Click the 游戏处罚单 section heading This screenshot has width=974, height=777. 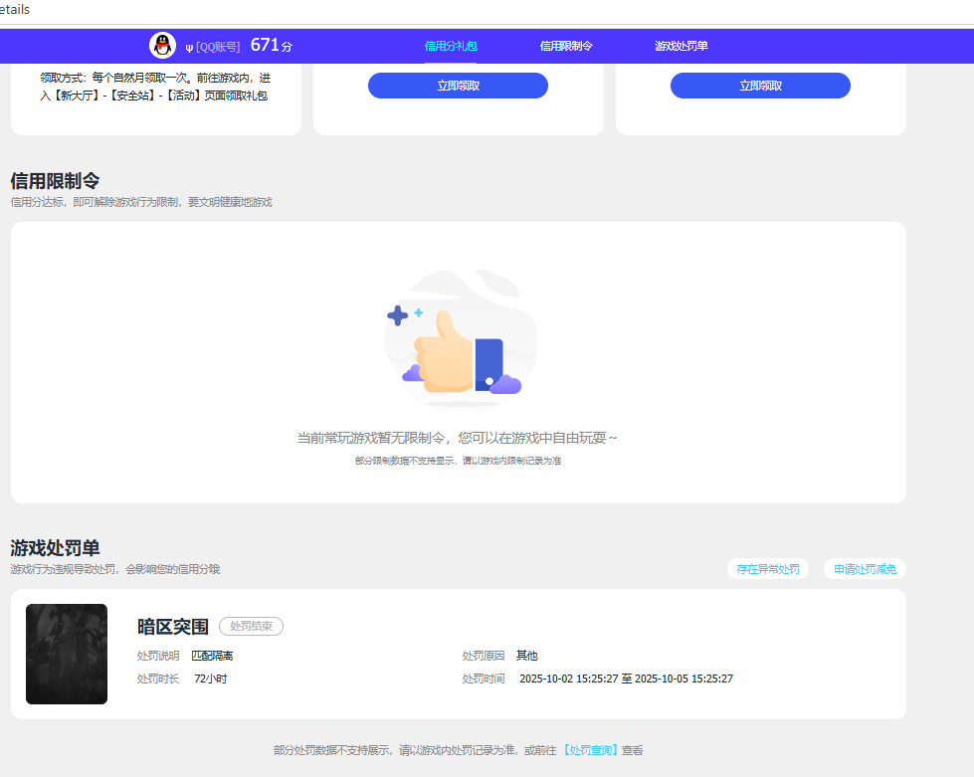tap(55, 548)
